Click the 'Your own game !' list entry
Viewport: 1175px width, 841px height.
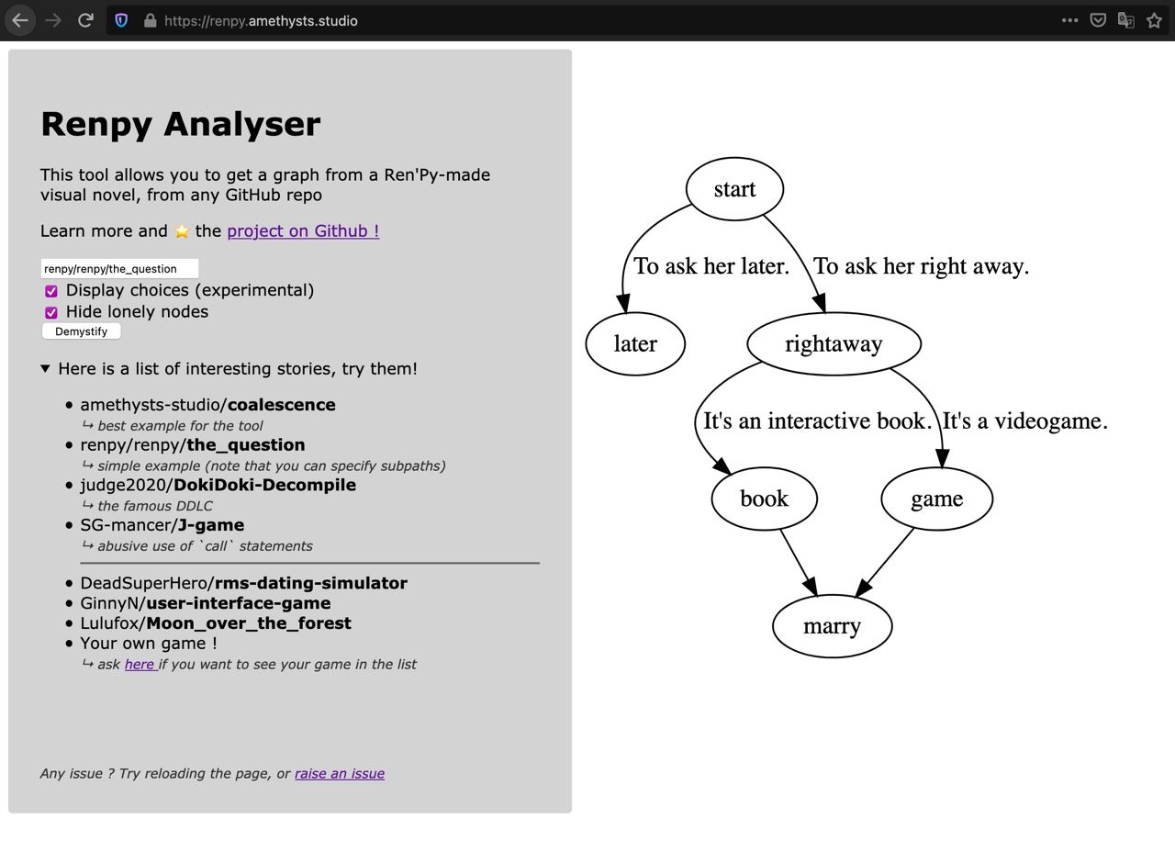149,644
